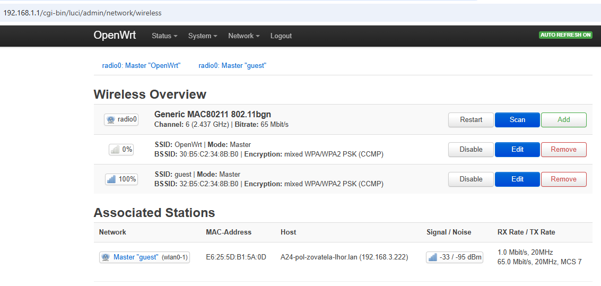Click the RX Rate / TX Rate column header
601x286 pixels.
pyautogui.click(x=526, y=232)
